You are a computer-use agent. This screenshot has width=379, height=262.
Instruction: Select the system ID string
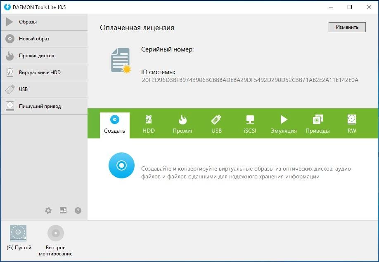[x=250, y=80]
